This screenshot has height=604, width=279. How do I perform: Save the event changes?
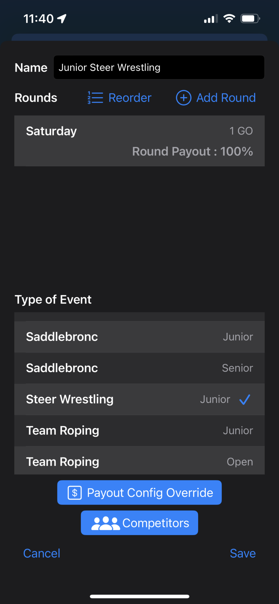(x=243, y=553)
